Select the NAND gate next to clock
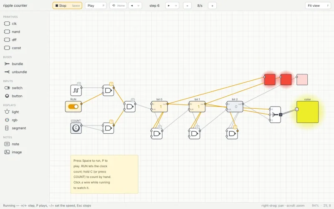Screen dimensions: 334x209 coord(108,90)
